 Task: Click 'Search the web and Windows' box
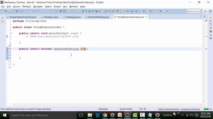[43, 115]
